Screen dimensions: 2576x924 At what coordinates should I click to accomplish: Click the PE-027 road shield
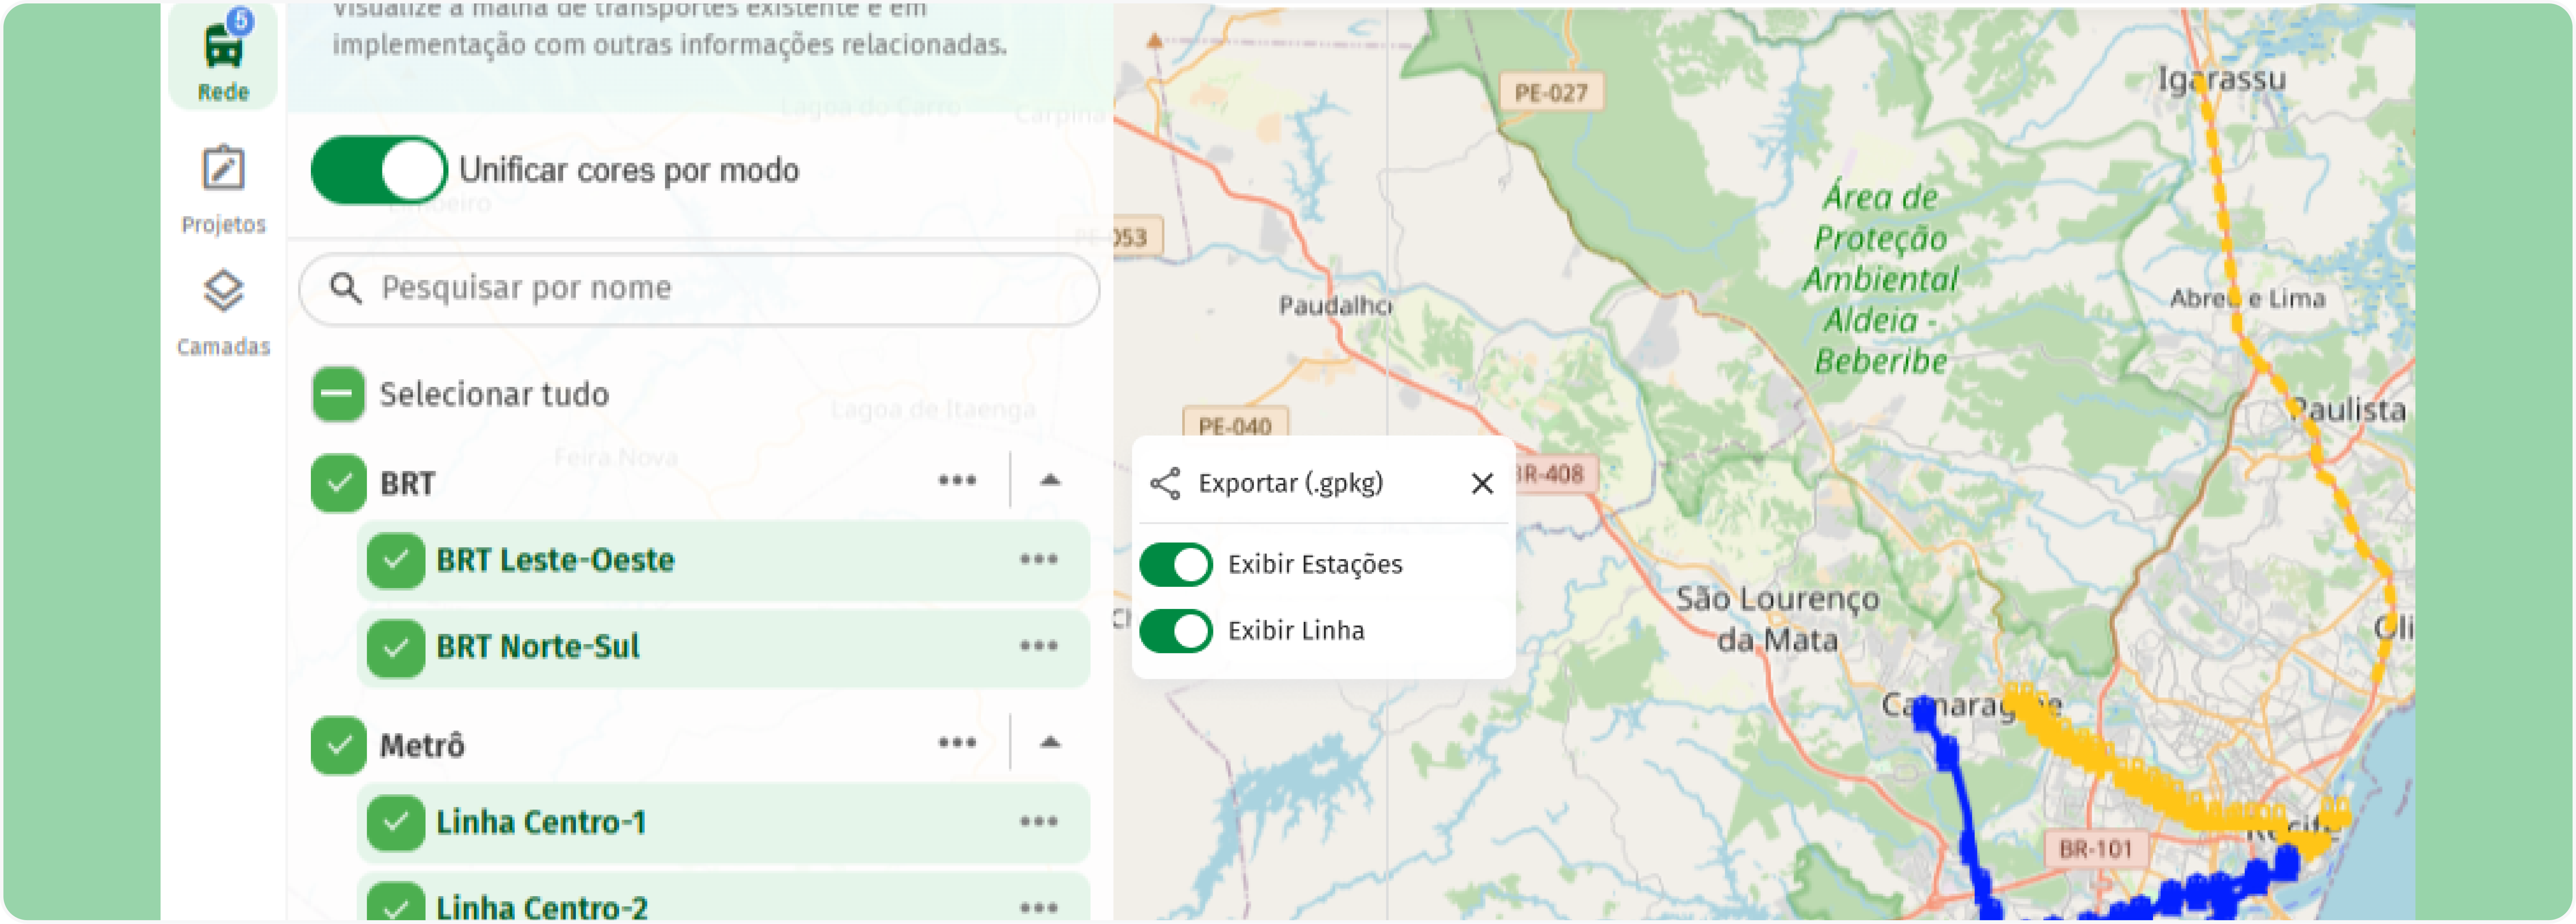click(1551, 93)
